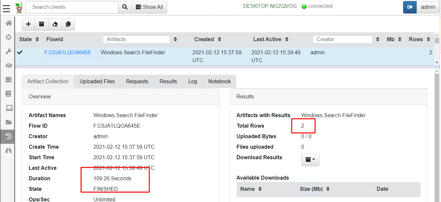Click the copy collection icon in toolbar

click(x=68, y=24)
